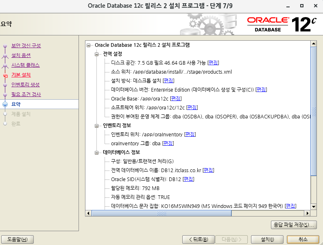Select the 할당된 메모리: 792 MB row

pyautogui.click(x=135, y=188)
